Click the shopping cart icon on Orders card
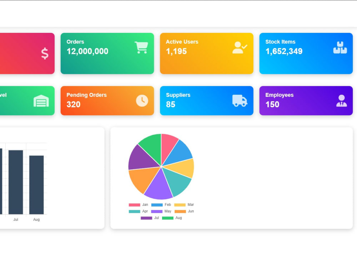The height and width of the screenshot is (268, 357). coord(141,48)
